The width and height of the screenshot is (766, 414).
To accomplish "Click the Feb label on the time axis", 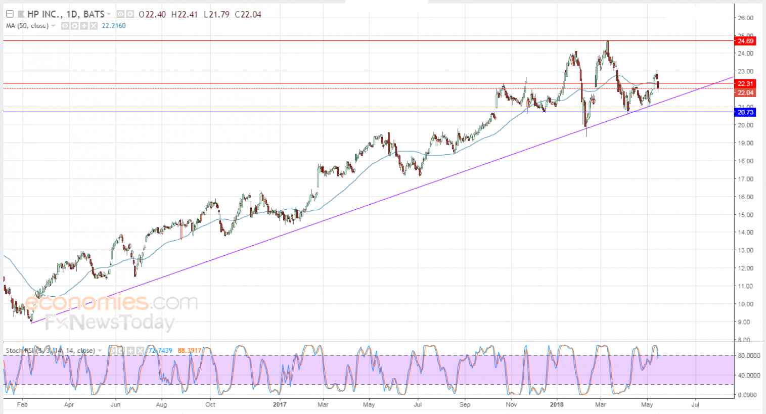I will (22, 404).
